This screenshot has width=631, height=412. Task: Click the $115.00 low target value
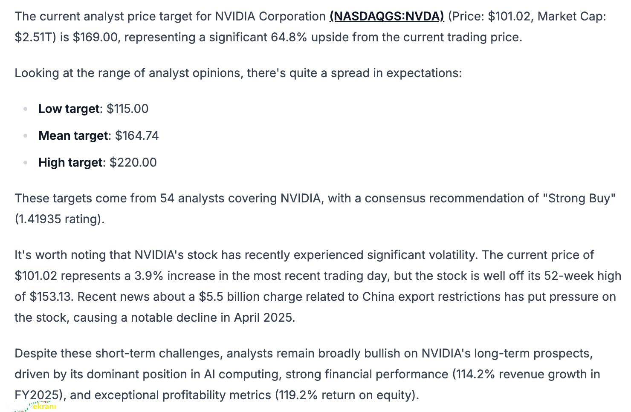coord(127,109)
